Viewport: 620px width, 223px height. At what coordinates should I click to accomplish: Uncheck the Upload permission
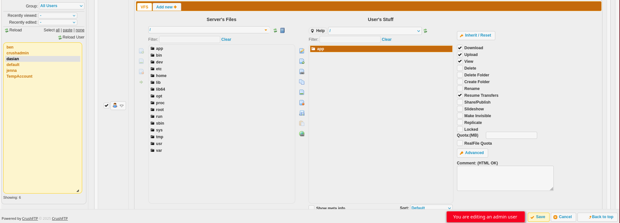click(460, 55)
